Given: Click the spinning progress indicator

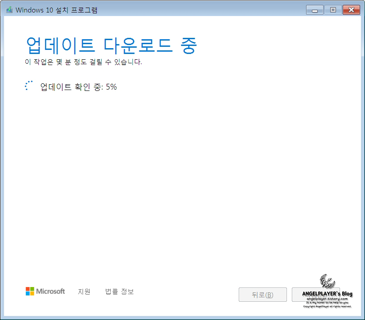Looking at the screenshot, I should 29,86.
